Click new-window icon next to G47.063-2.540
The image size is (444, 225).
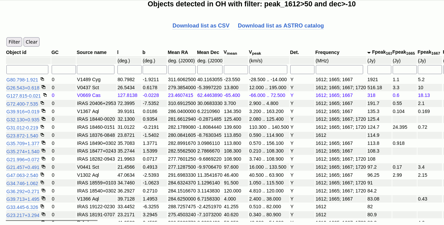[x=42, y=175]
